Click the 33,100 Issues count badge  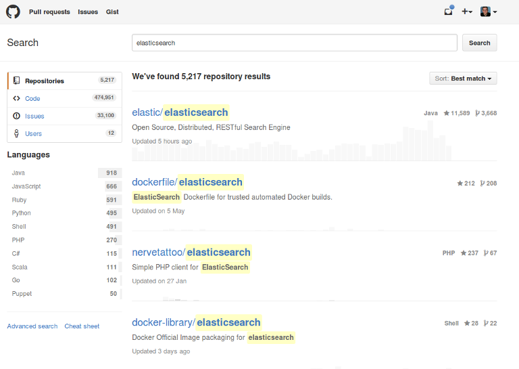click(105, 115)
